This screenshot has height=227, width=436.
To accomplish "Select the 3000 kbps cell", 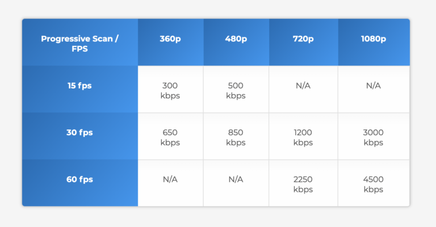I will (373, 137).
